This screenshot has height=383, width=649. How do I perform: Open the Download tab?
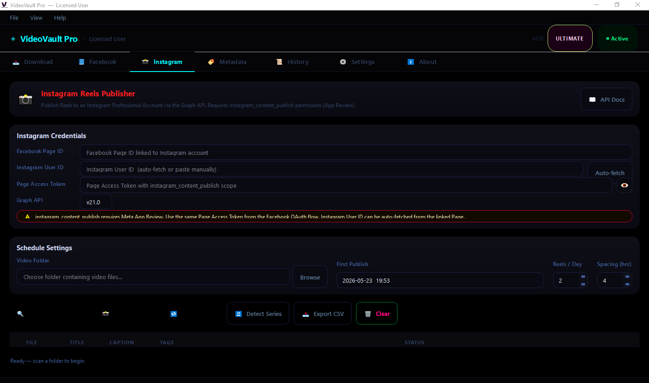[32, 62]
